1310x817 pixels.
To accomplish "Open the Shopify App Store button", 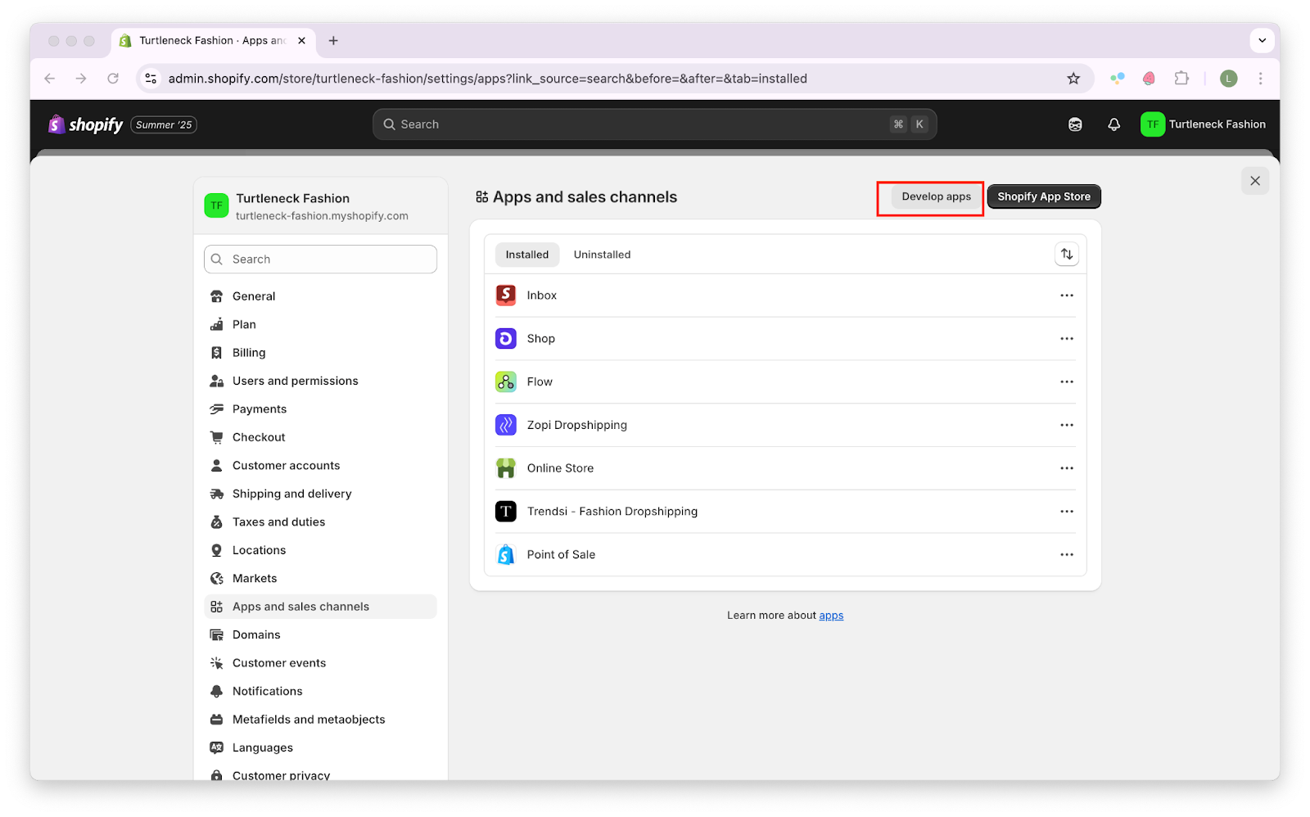I will coord(1043,196).
